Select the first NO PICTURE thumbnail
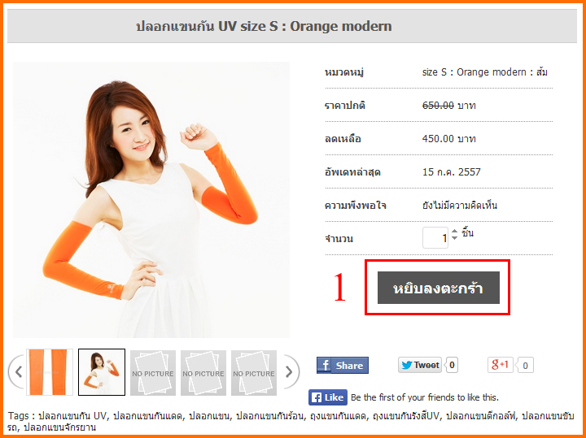The height and width of the screenshot is (438, 586). tap(153, 373)
